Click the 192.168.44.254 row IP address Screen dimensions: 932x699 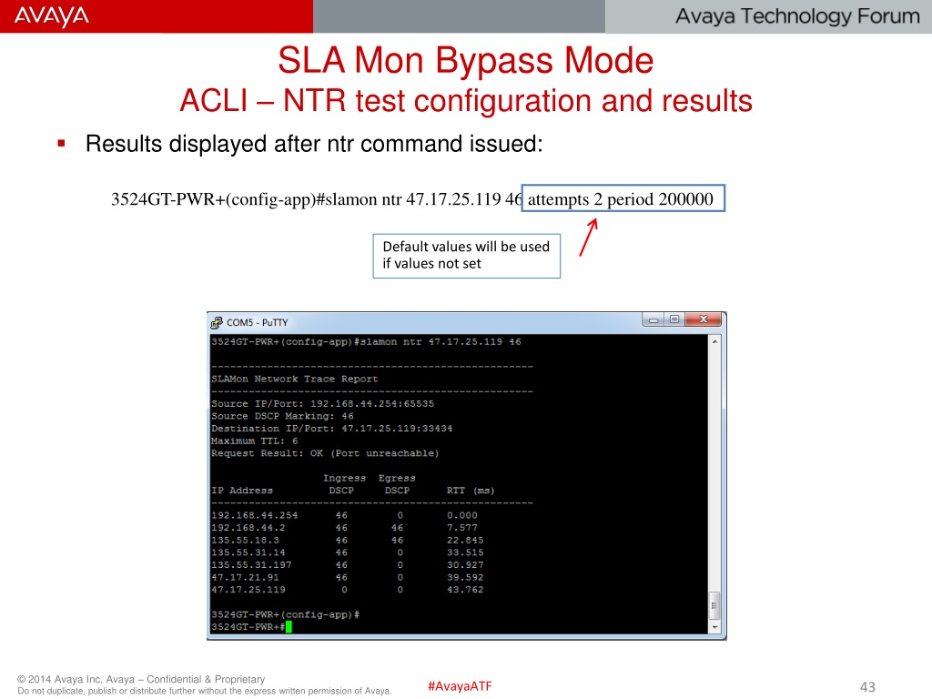pos(255,515)
